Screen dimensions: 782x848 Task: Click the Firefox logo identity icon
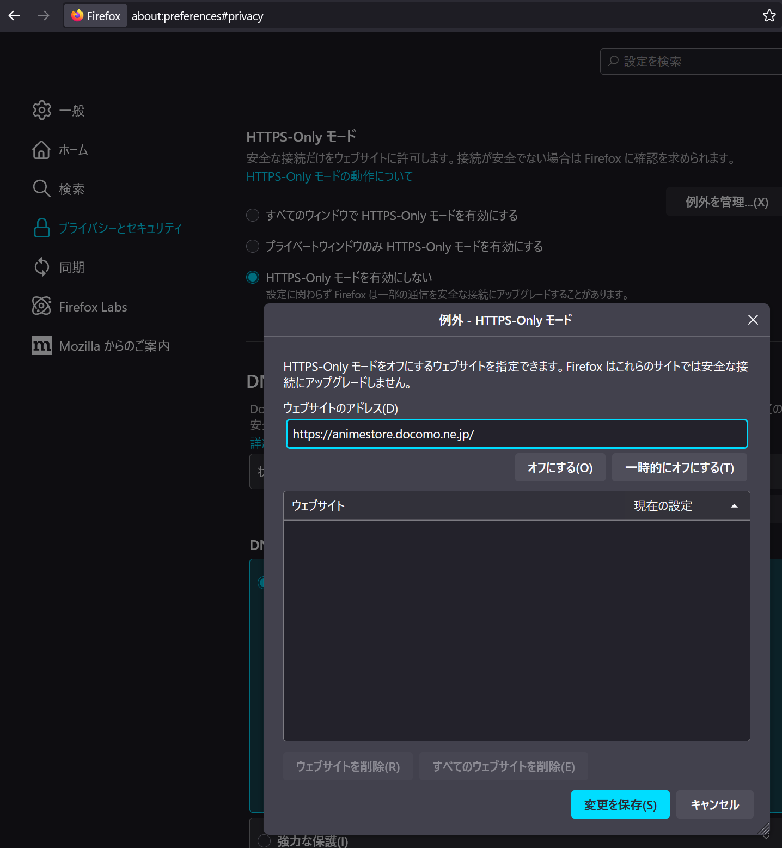pyautogui.click(x=77, y=16)
